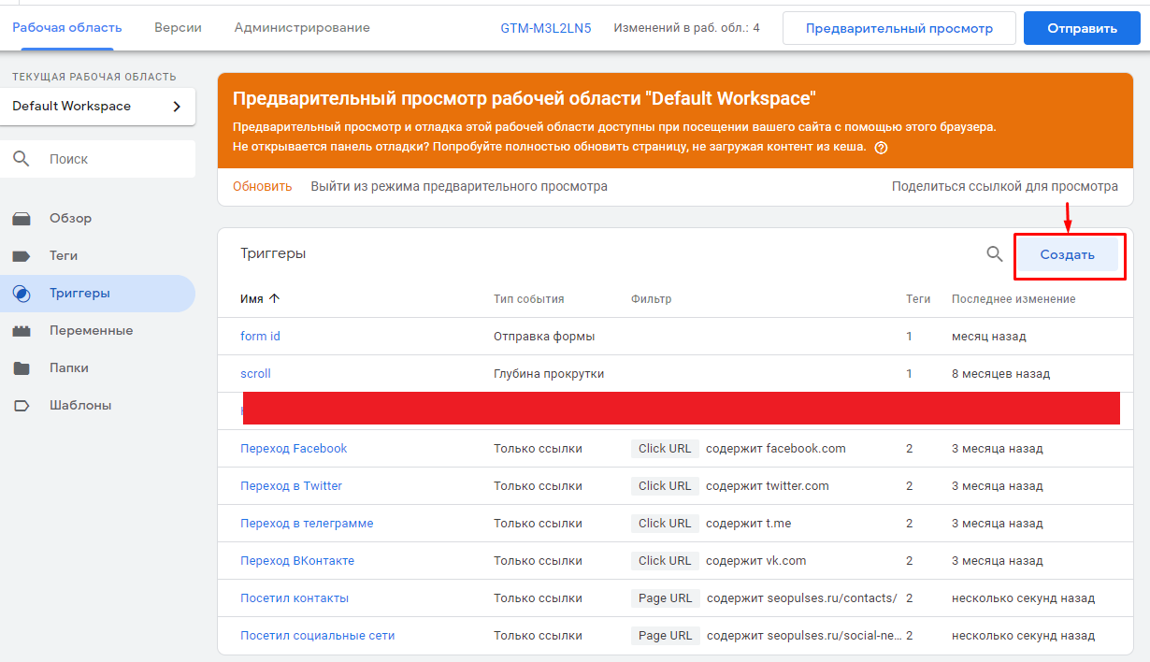Open the Переход Facebook trigger
1150x662 pixels.
coord(294,449)
